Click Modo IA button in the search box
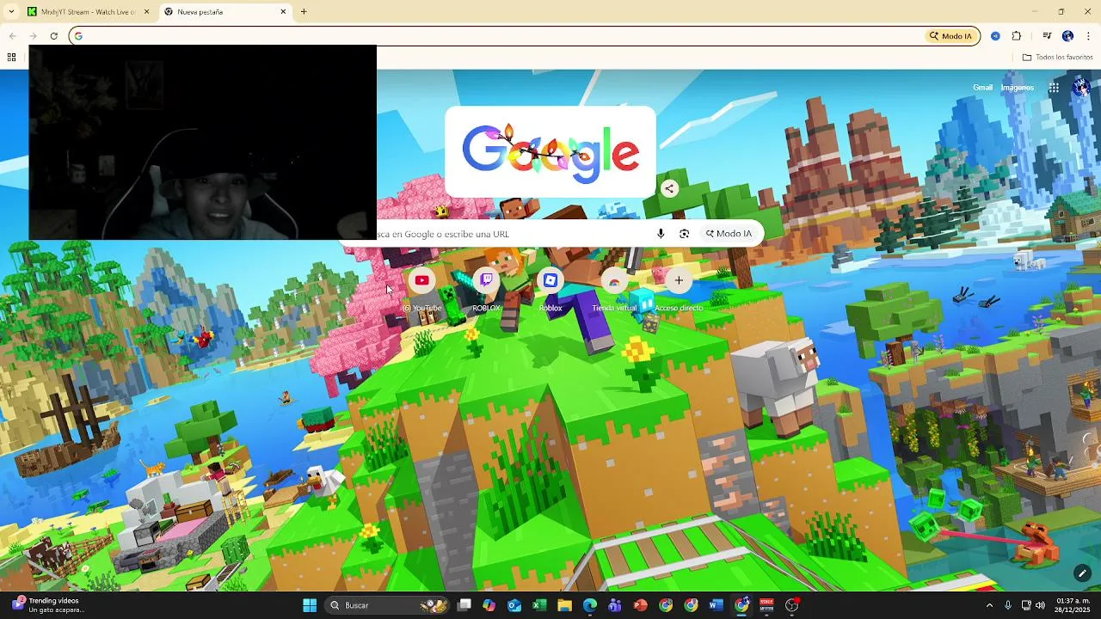 729,234
